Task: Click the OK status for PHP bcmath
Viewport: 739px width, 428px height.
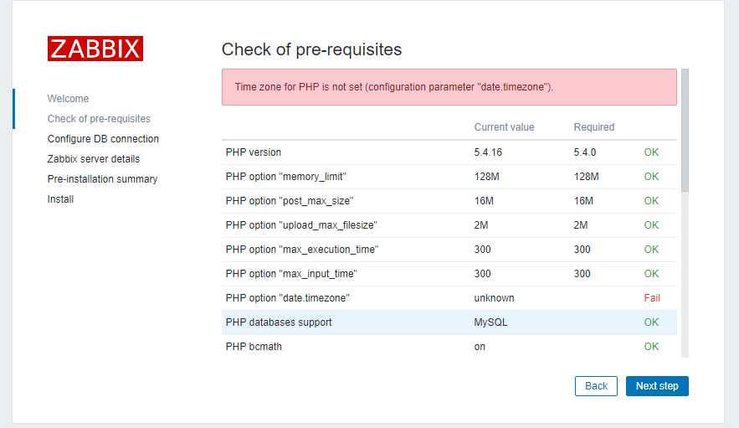Action: [x=651, y=347]
